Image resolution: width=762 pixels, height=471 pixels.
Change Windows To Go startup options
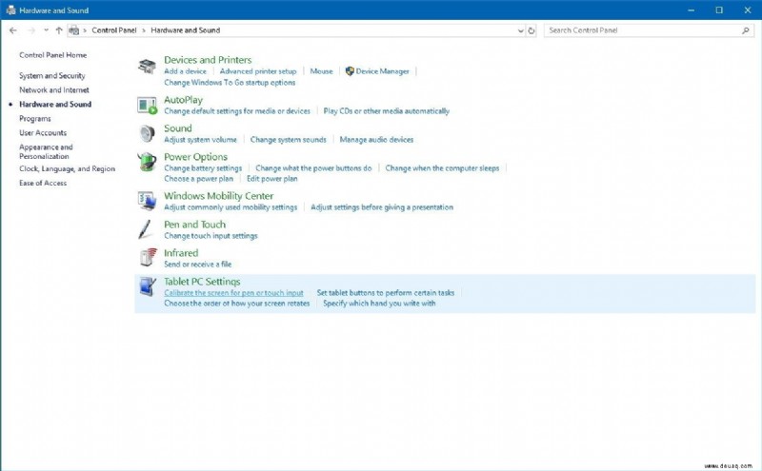tap(230, 83)
